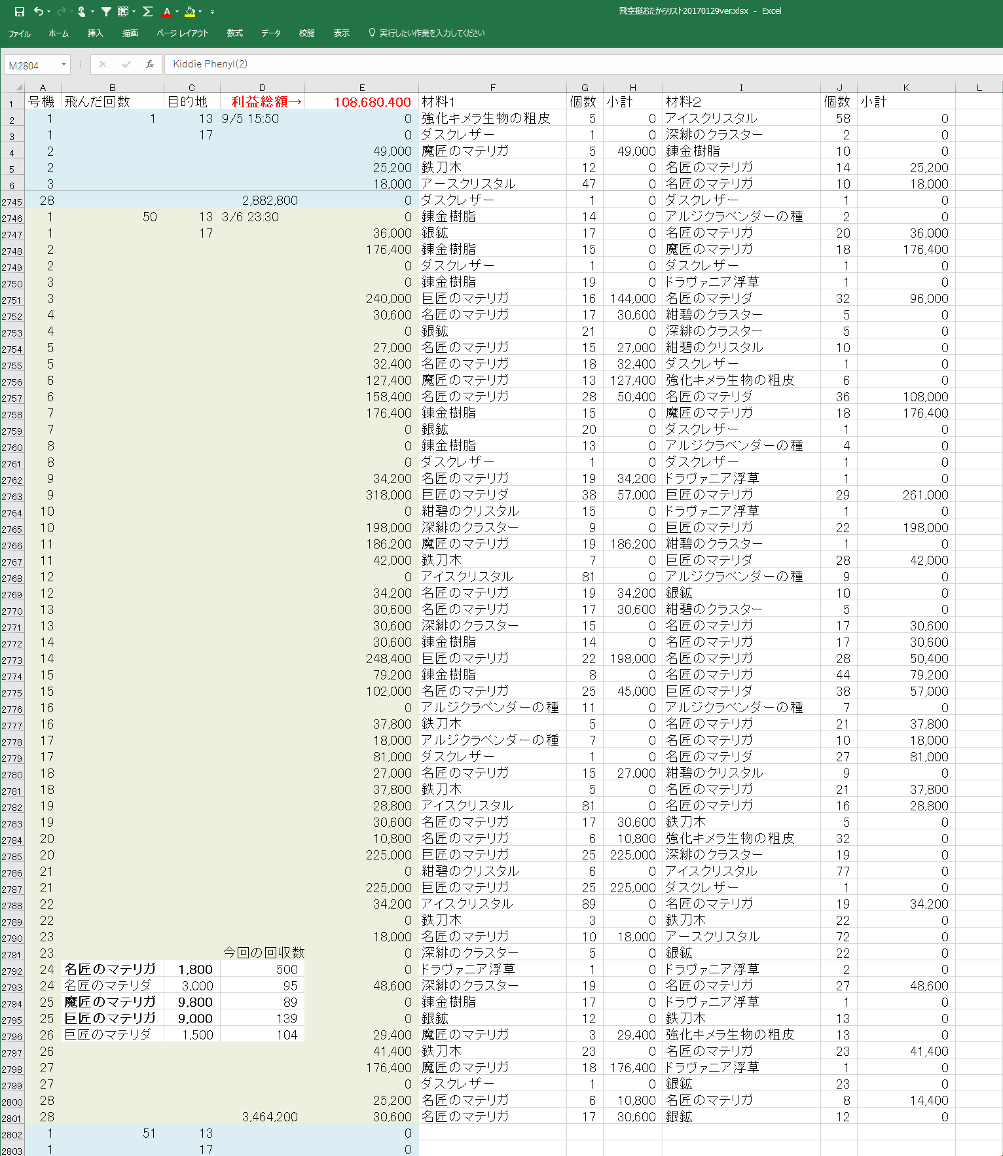Screen dimensions: 1003x1156
Task: Click the Insert Function fx icon
Action: 150,64
